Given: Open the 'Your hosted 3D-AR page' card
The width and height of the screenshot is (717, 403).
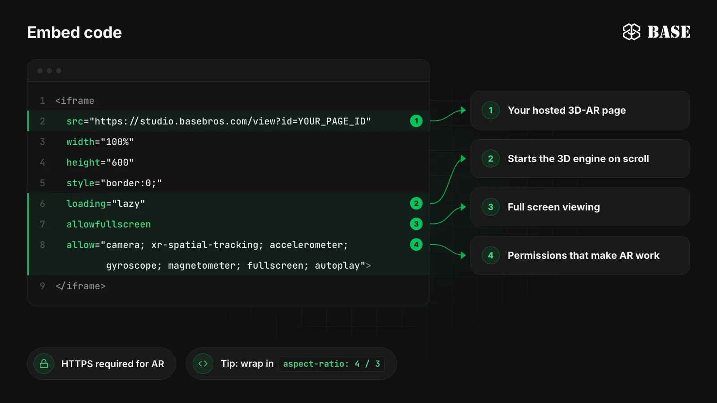Looking at the screenshot, I should 580,110.
